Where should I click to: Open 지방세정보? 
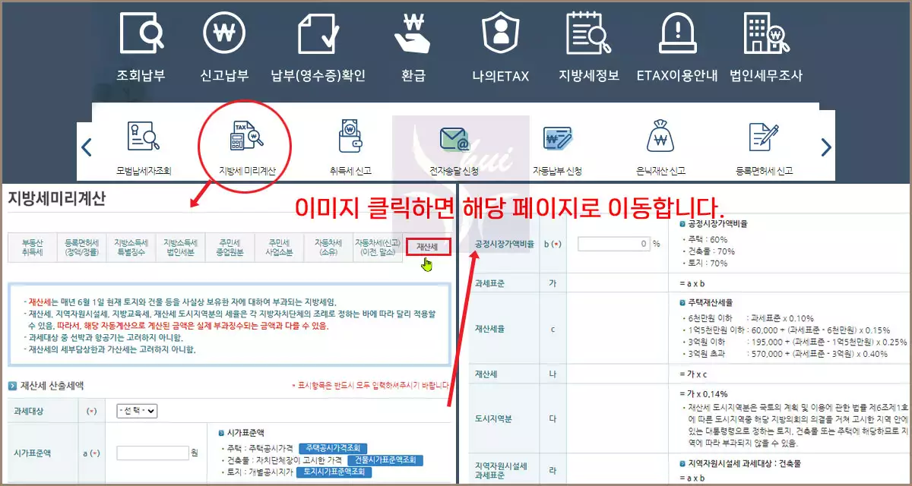click(587, 42)
